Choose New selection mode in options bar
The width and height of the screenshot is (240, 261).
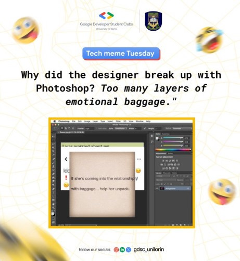62,128
